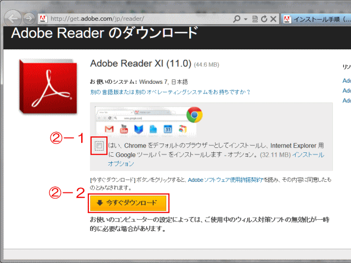Click the compatibility view icon
351x263 pixels.
(x=254, y=19)
